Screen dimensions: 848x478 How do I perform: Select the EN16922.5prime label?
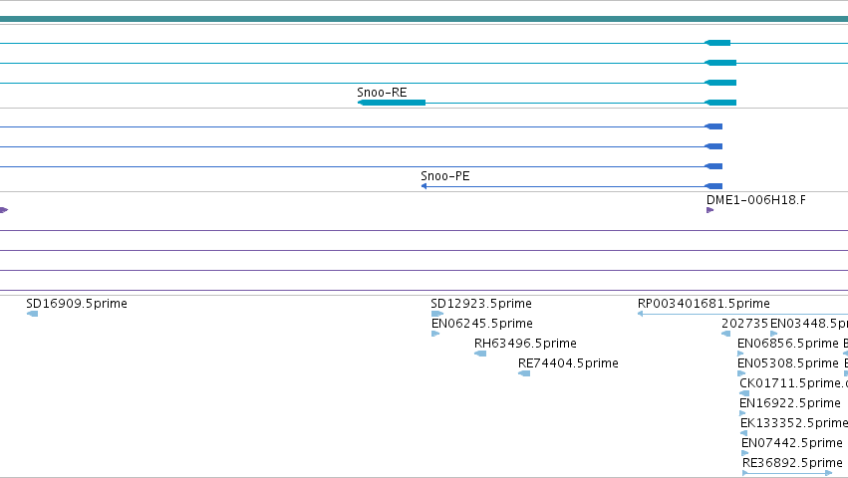click(790, 403)
